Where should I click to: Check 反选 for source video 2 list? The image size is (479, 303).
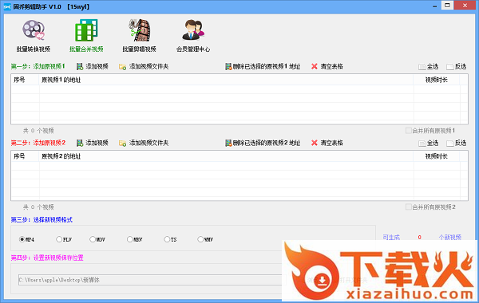[449, 143]
